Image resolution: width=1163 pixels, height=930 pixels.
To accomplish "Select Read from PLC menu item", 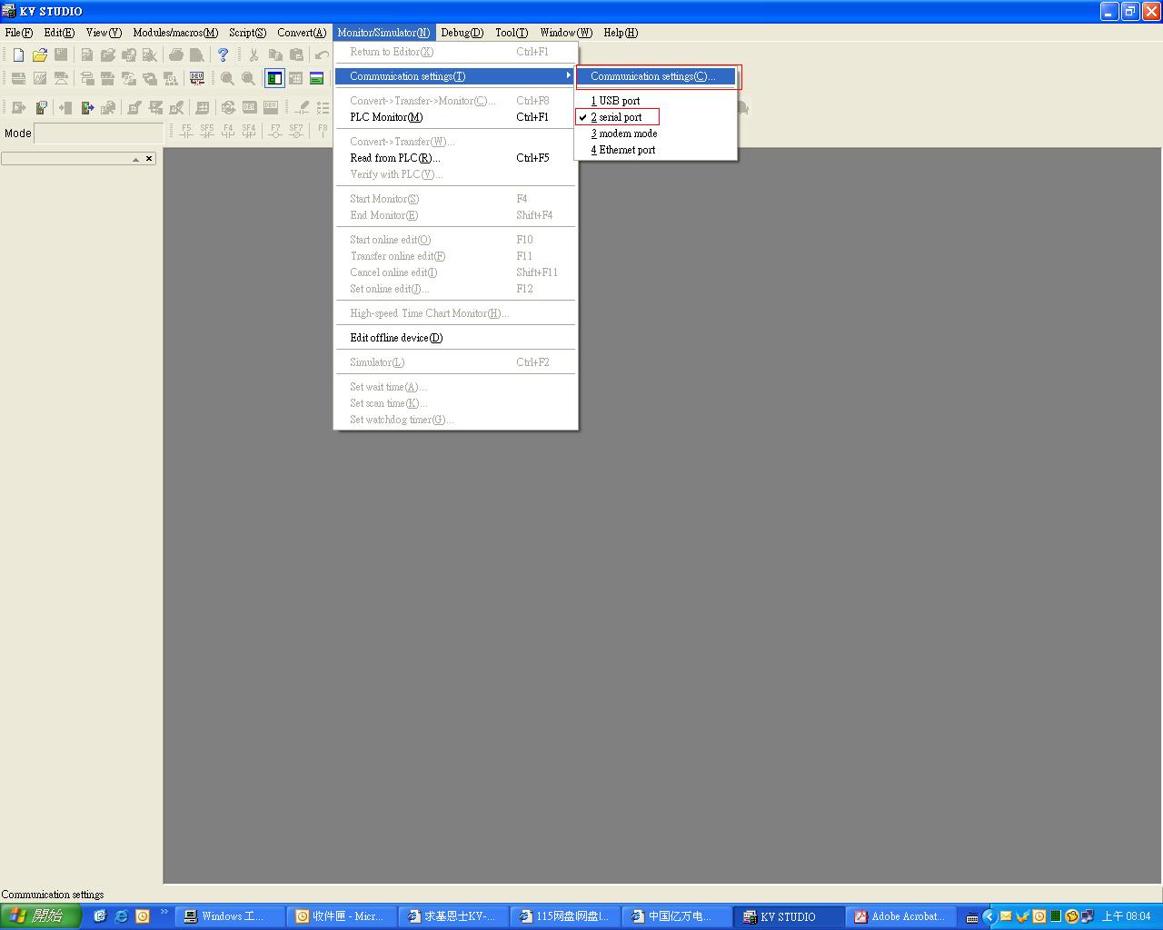I will (x=394, y=158).
